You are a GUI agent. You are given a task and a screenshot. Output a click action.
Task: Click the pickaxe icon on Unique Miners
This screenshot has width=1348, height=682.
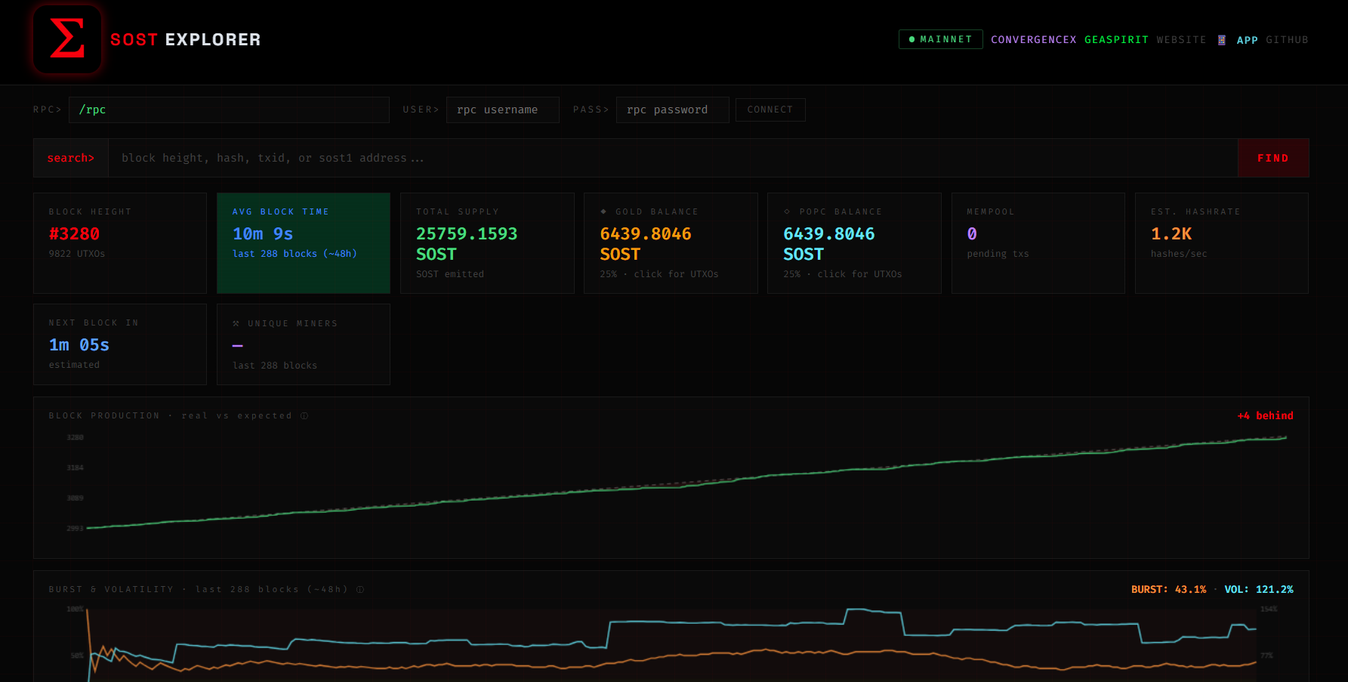(236, 323)
